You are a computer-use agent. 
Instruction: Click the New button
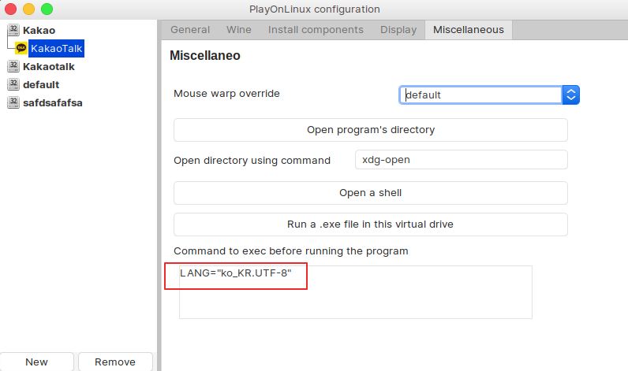[36, 362]
